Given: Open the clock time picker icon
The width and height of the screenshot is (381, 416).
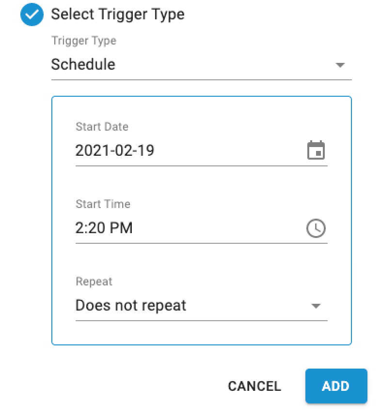Looking at the screenshot, I should pos(316,228).
